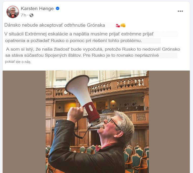The width and height of the screenshot is (193, 173).
Task: Open Karsten Hønge's round profile picture
Action: [x=13, y=12]
